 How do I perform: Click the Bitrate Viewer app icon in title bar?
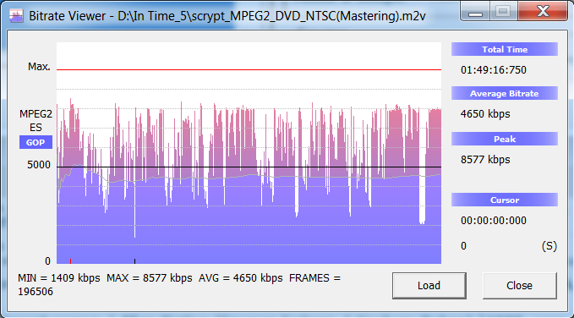point(16,16)
